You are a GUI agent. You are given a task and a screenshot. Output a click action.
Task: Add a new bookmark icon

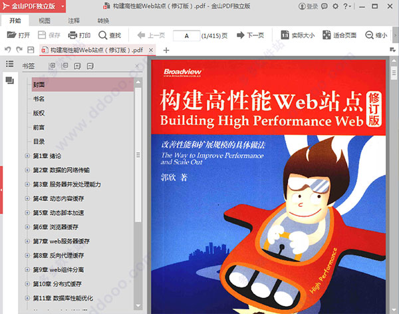click(x=77, y=67)
